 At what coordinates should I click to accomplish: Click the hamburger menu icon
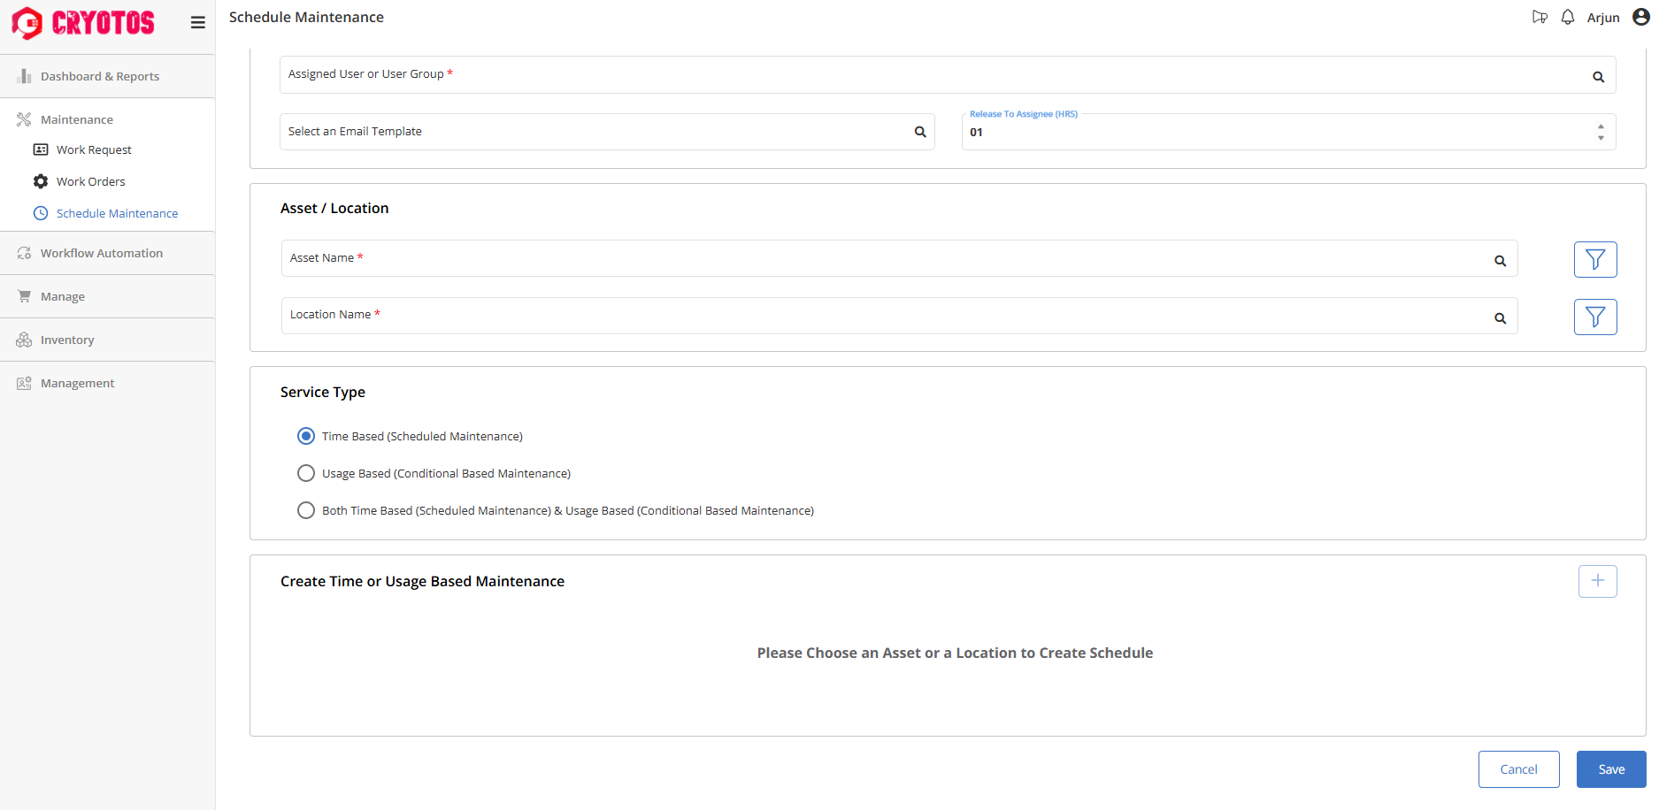197,23
